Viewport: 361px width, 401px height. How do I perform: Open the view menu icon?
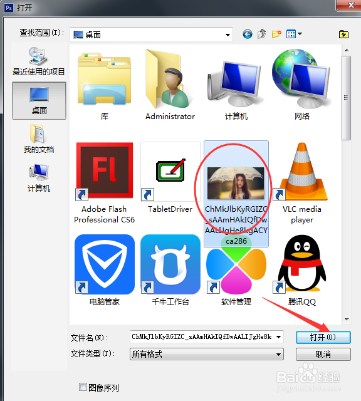pos(294,34)
